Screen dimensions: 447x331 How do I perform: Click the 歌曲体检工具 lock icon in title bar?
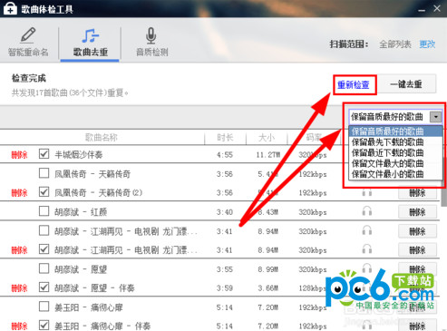(10, 8)
